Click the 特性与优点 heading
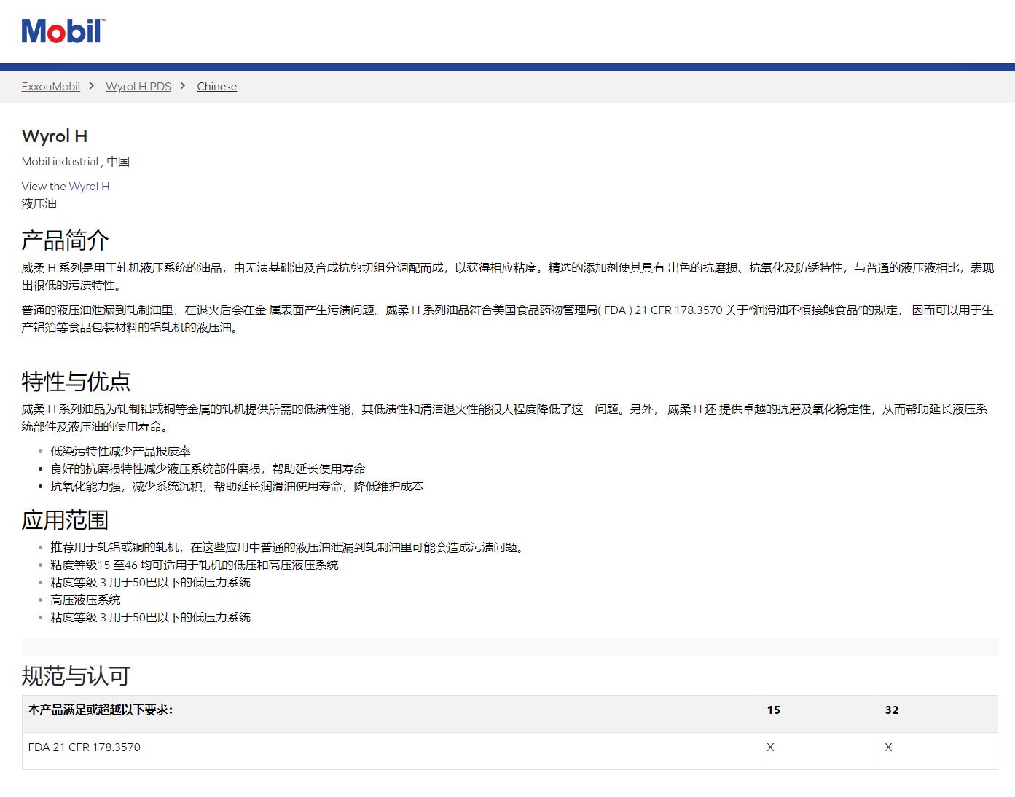This screenshot has height=797, width=1015. click(x=77, y=381)
